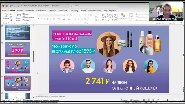185x104 pixels.
Task: Click text highlight color pen swatch
Action: click(64, 19)
